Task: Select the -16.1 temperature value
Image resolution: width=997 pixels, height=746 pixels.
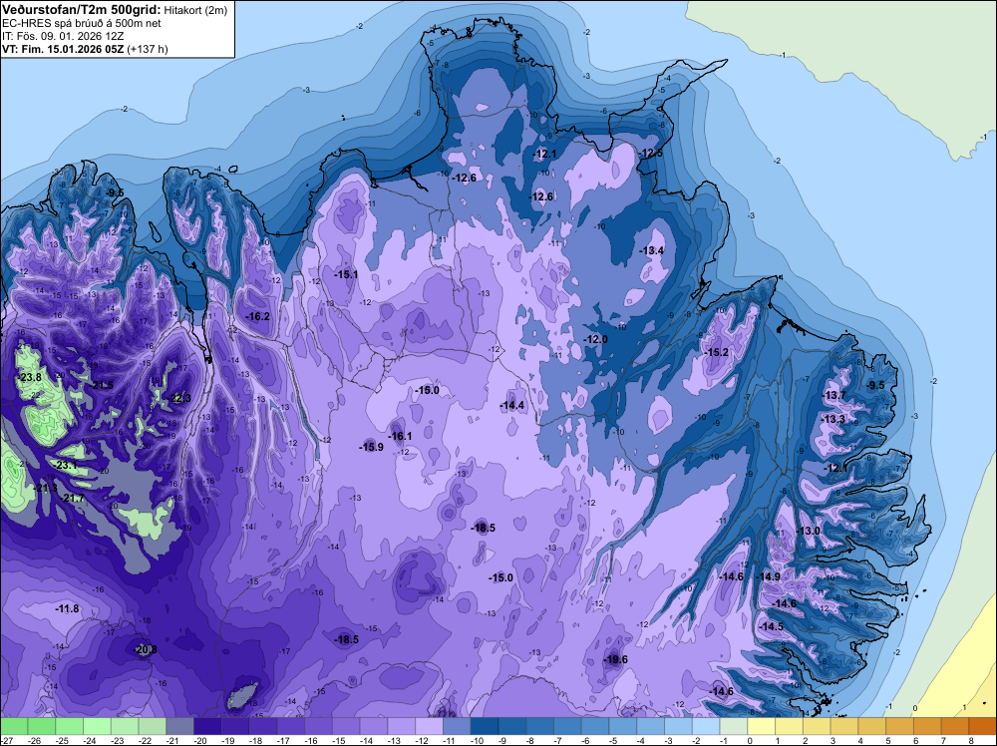Action: click(400, 436)
